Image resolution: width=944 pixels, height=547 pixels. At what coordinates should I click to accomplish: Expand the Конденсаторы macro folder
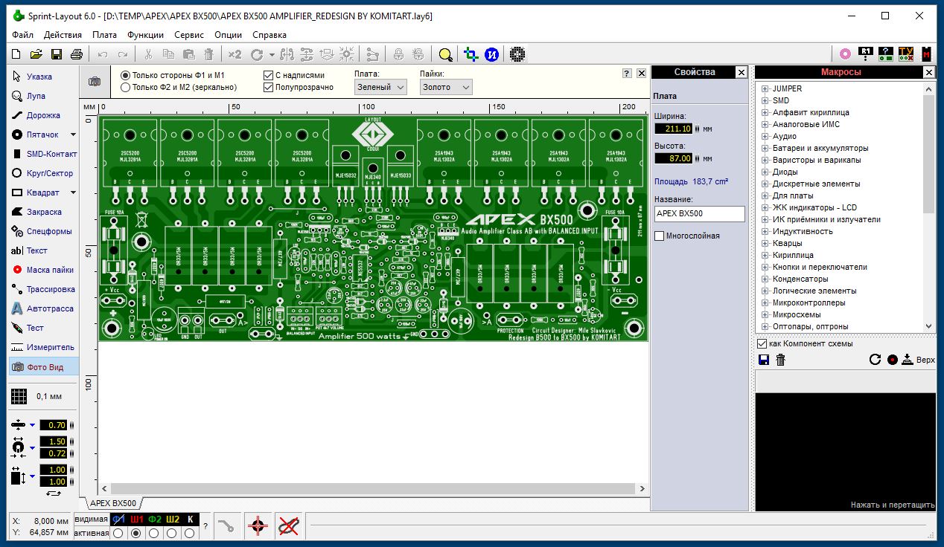click(x=765, y=279)
